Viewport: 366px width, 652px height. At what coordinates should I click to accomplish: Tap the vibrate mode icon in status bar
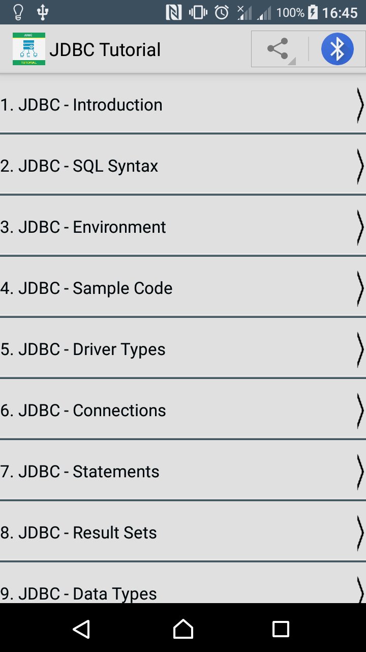point(197,11)
